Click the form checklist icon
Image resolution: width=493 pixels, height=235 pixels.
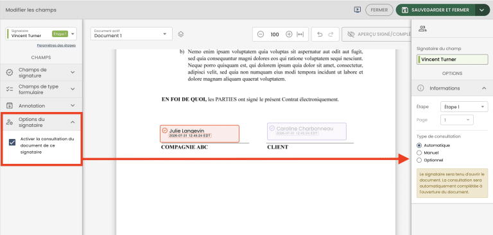coord(10,89)
